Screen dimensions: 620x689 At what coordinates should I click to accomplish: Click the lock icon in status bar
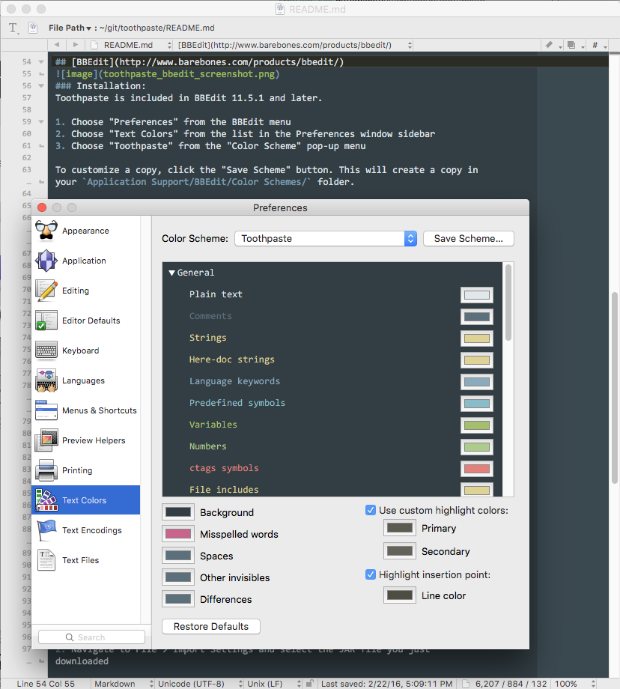310,683
